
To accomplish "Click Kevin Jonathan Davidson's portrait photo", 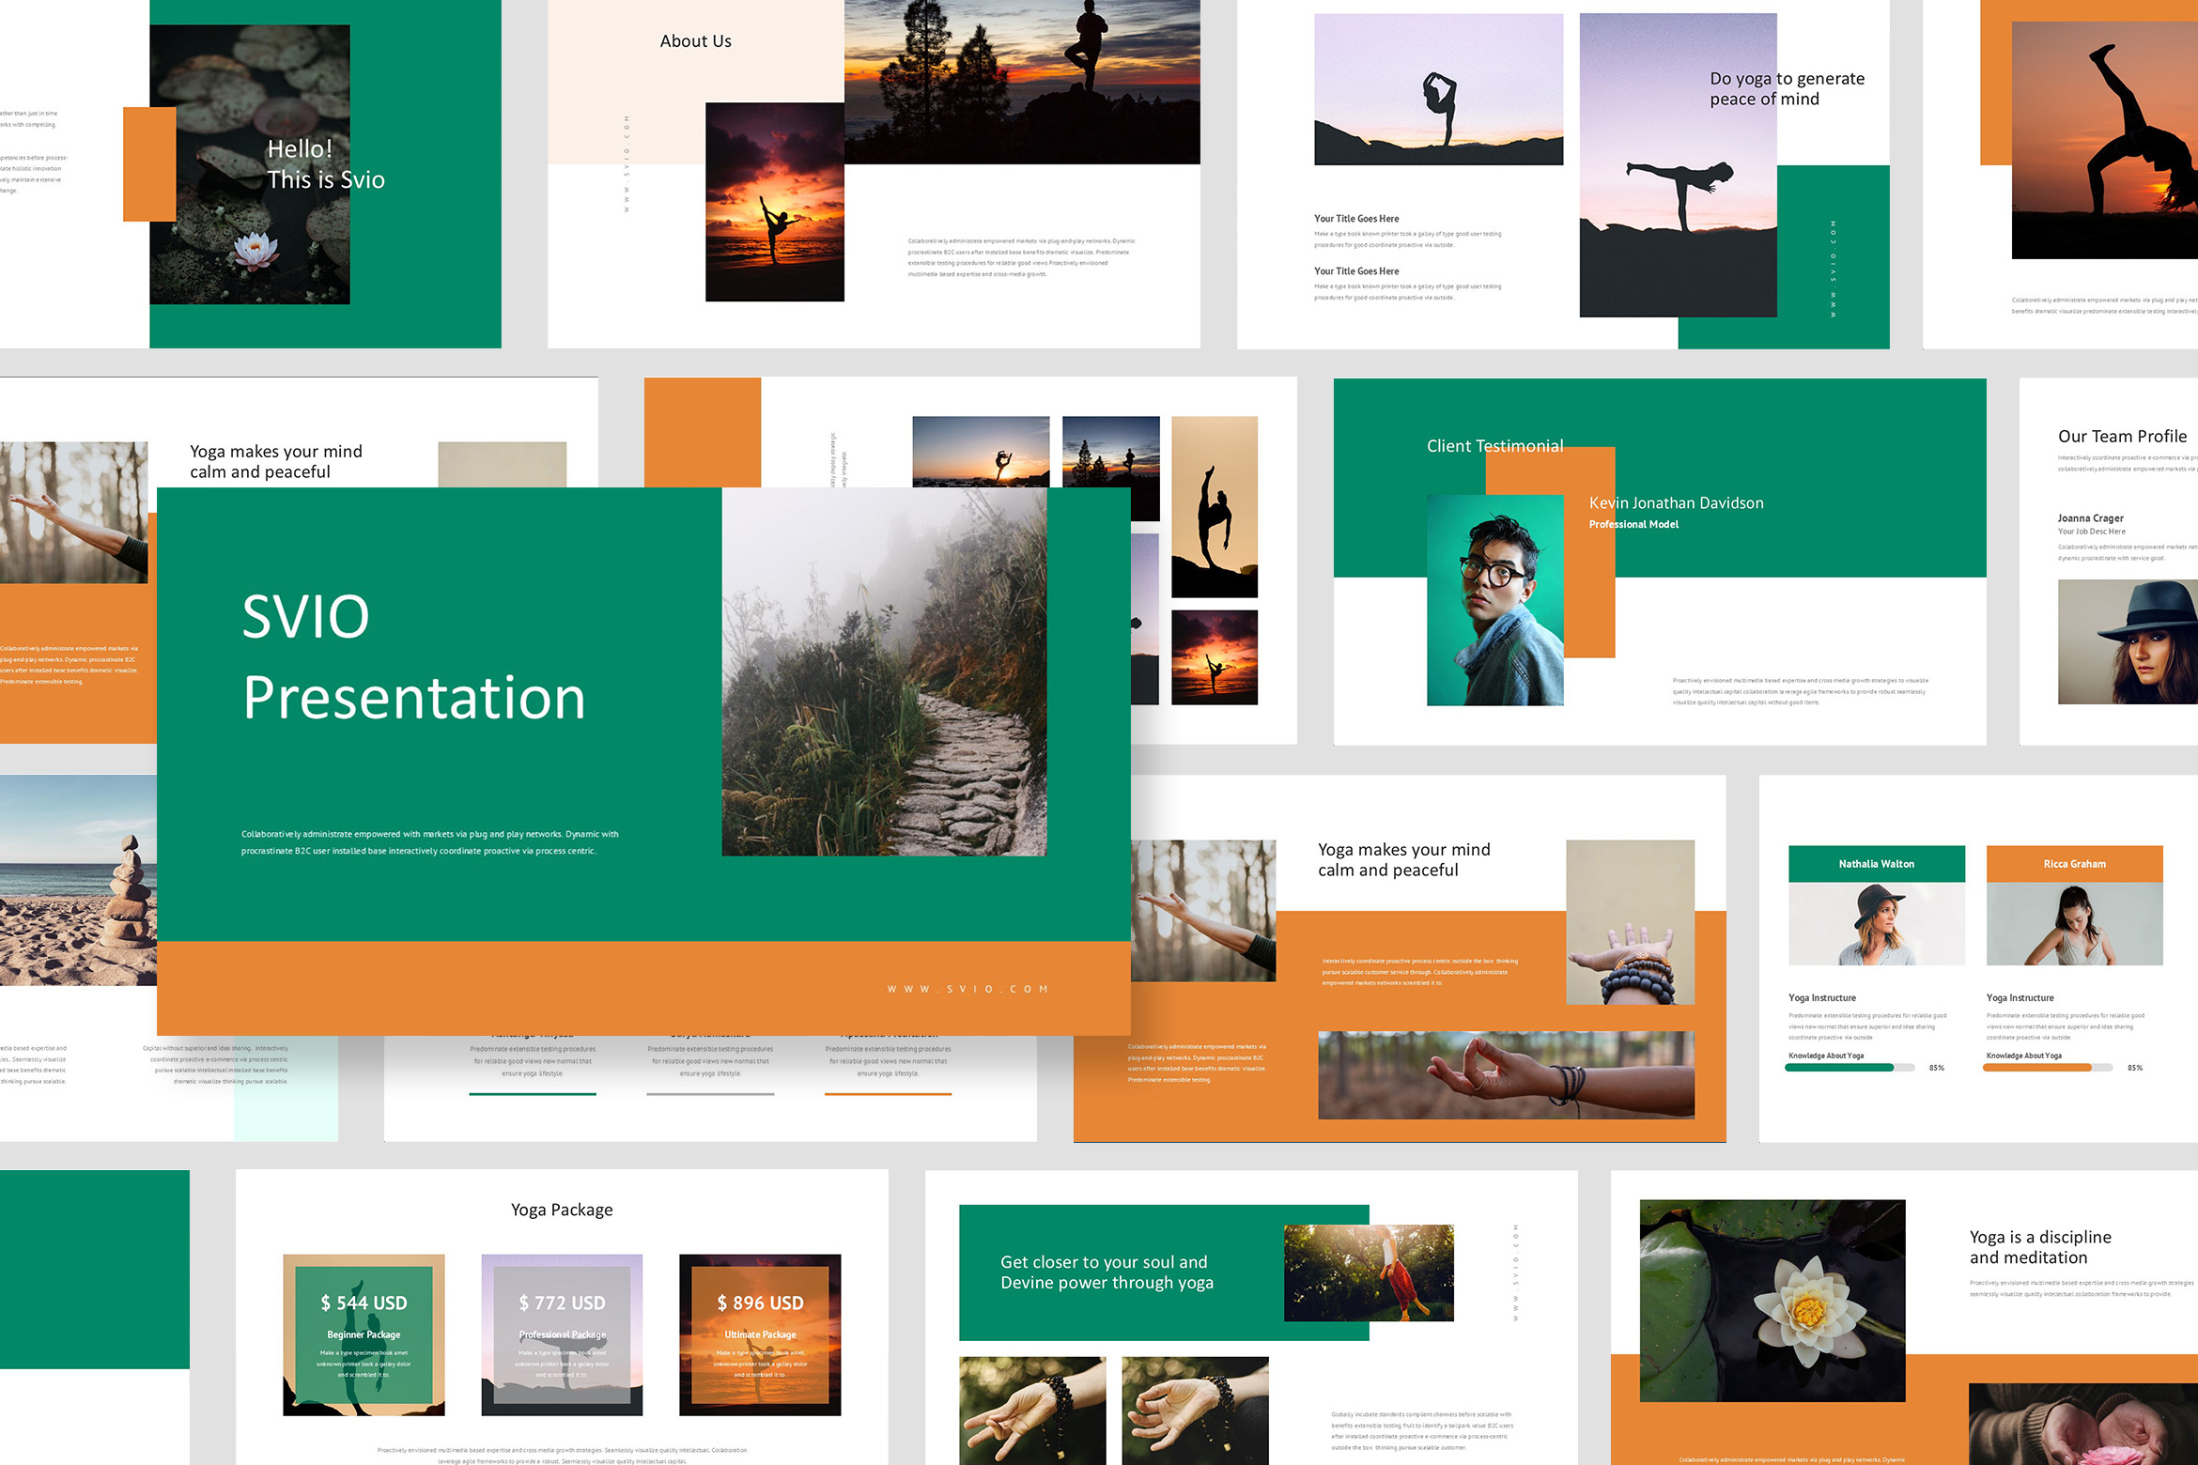I will pos(1494,601).
